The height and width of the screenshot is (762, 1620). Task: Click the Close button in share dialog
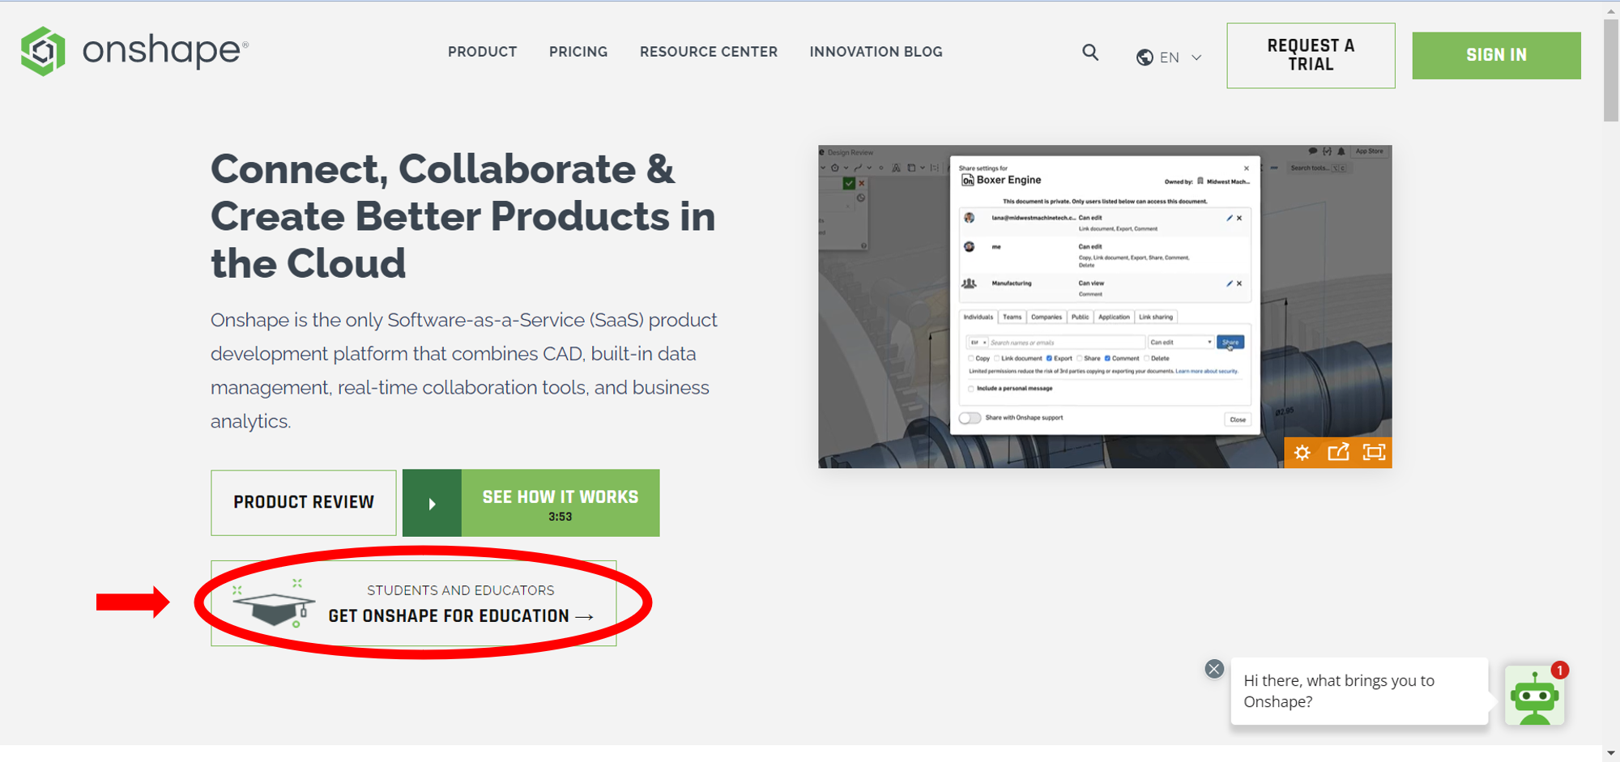(x=1238, y=419)
